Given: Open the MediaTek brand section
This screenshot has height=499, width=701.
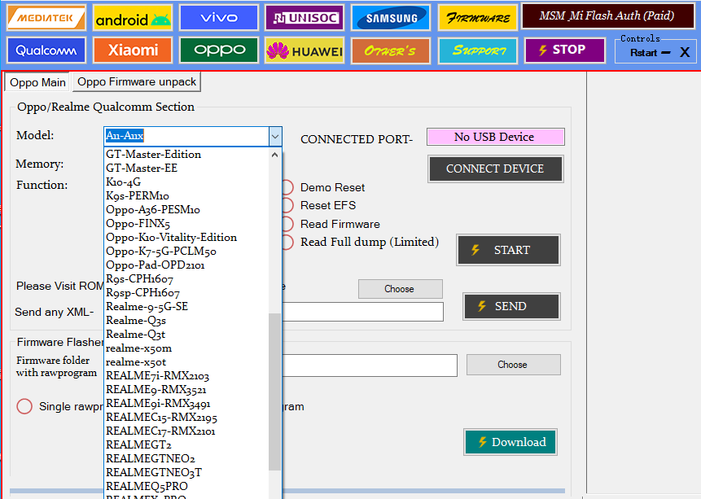Looking at the screenshot, I should [46, 17].
